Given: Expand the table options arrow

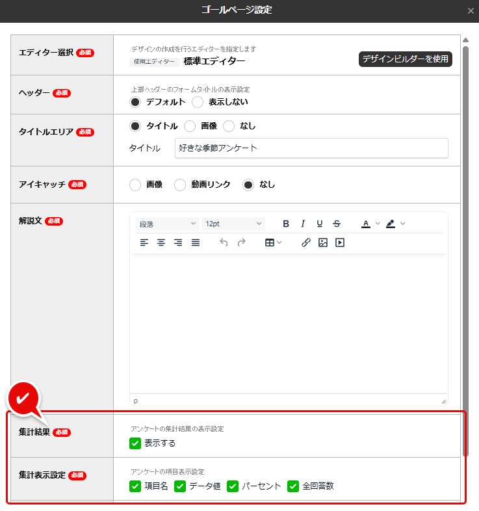Looking at the screenshot, I should point(279,242).
